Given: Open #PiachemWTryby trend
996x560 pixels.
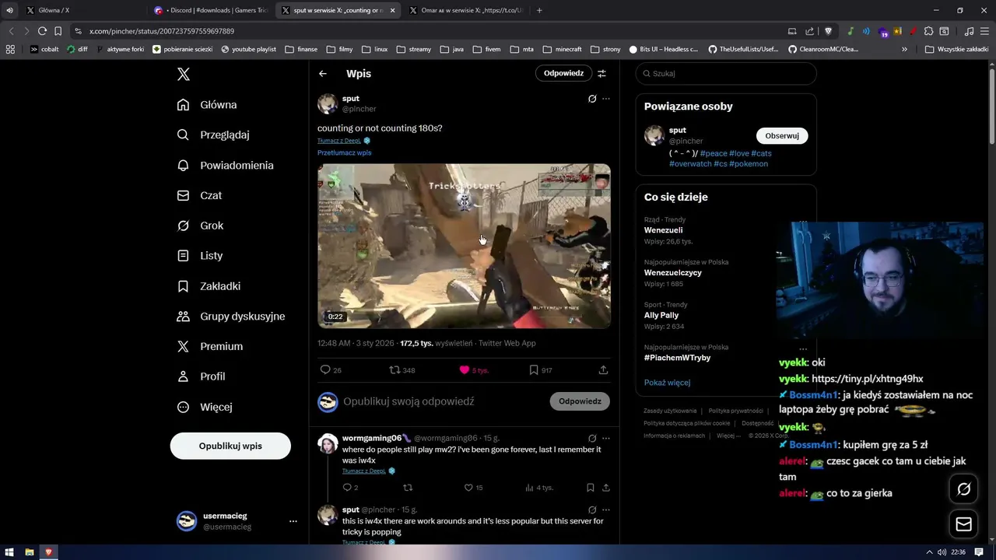Looking at the screenshot, I should (677, 358).
